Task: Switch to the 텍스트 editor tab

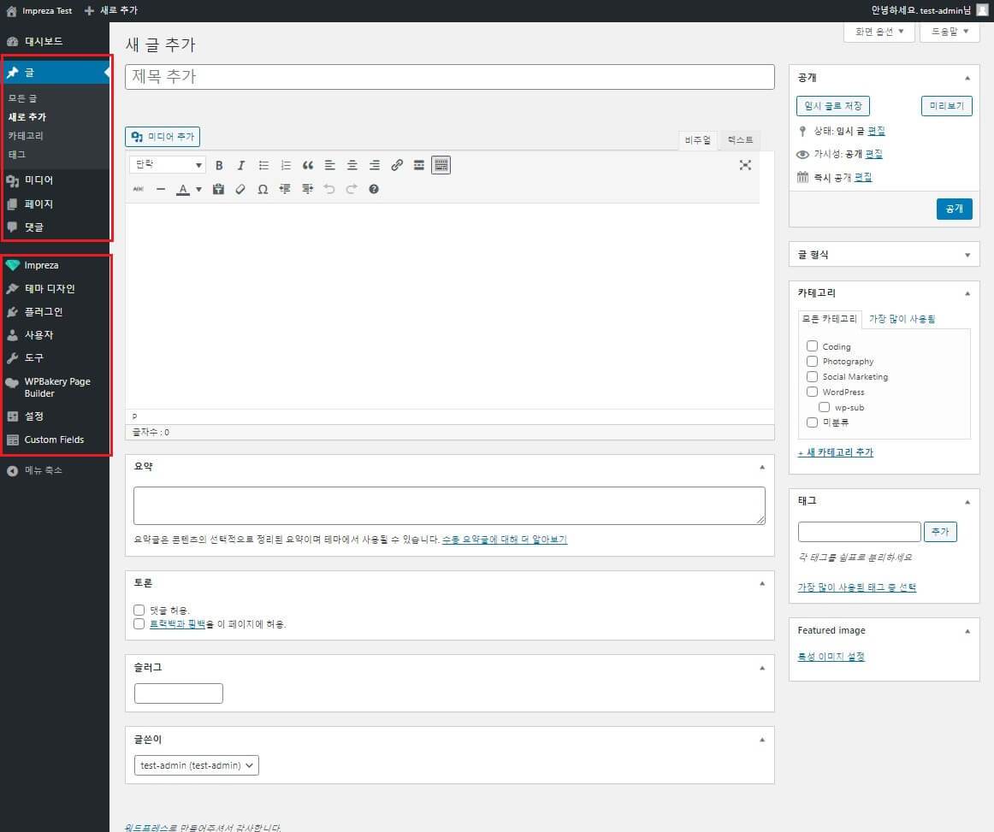Action: pyautogui.click(x=740, y=140)
